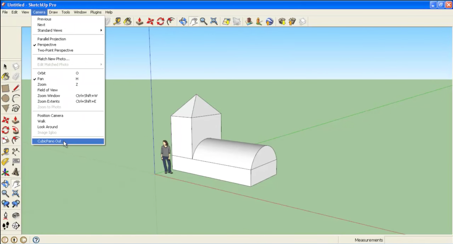Image resolution: width=453 pixels, height=244 pixels.
Task: Select the Position Camera tool icon
Action: point(5,216)
